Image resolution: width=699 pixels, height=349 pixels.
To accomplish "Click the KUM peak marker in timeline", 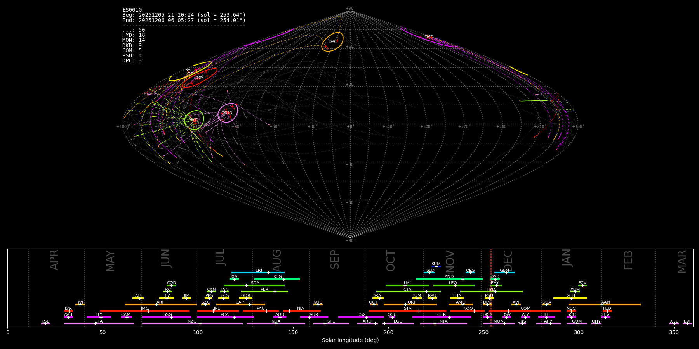I will (436, 266).
